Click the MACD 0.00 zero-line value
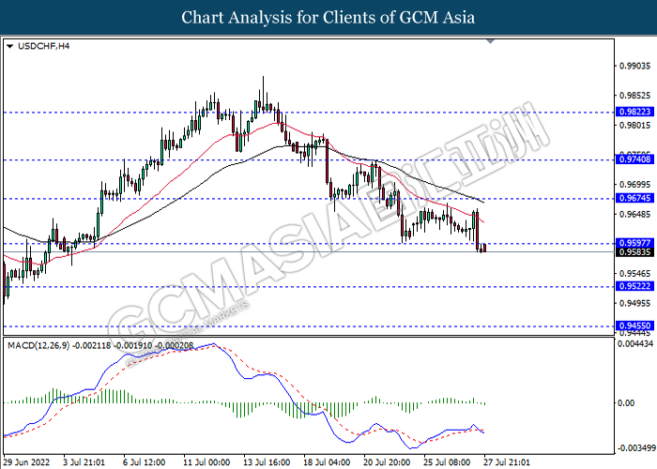 click(x=626, y=402)
